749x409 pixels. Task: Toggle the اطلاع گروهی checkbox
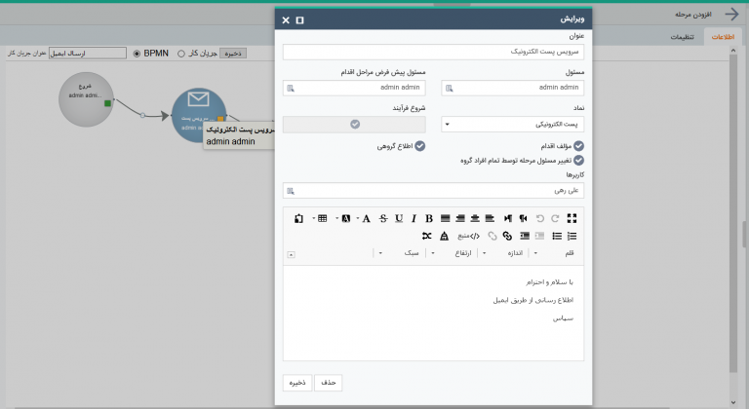point(420,146)
